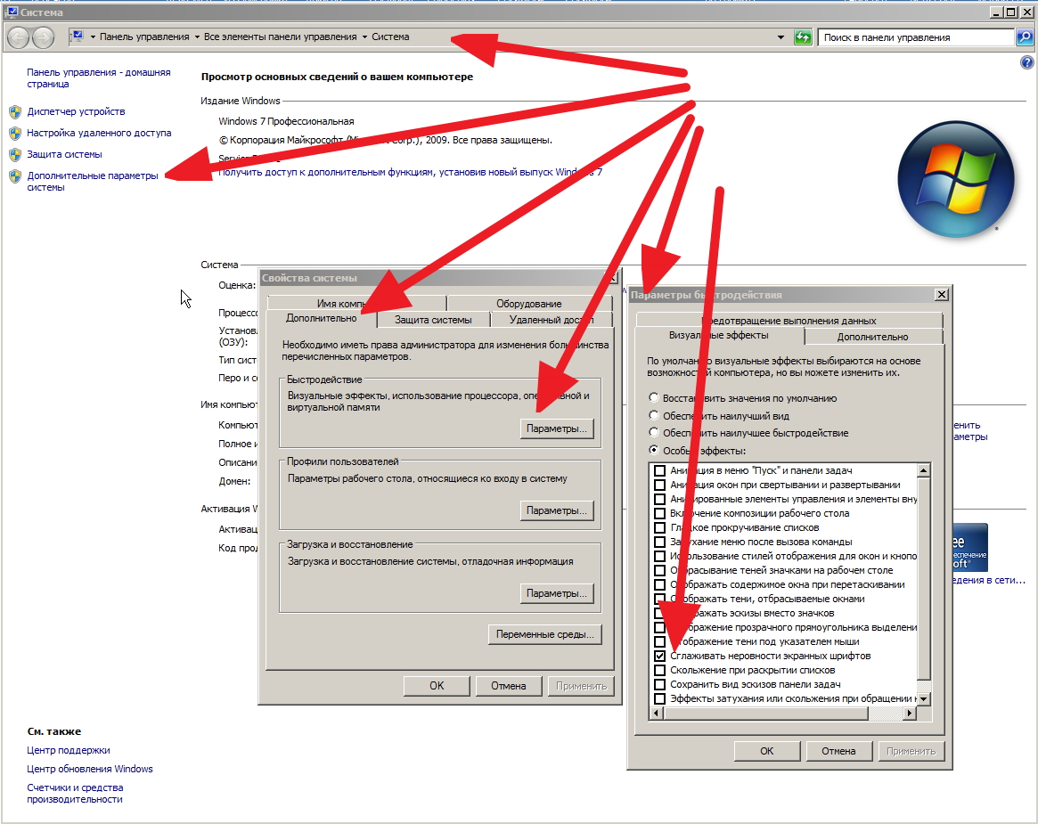Expand dropdown arrow after Все элементы панели управления
The image size is (1038, 824).
coord(364,37)
